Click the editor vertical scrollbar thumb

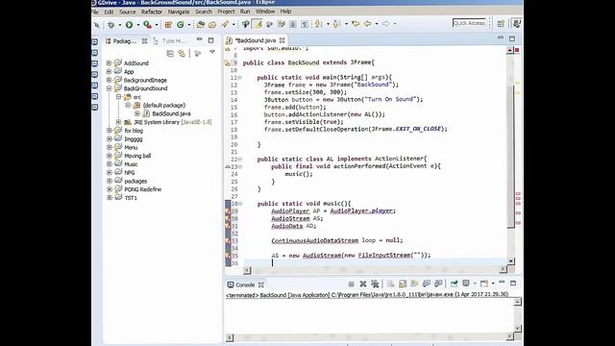click(510, 157)
